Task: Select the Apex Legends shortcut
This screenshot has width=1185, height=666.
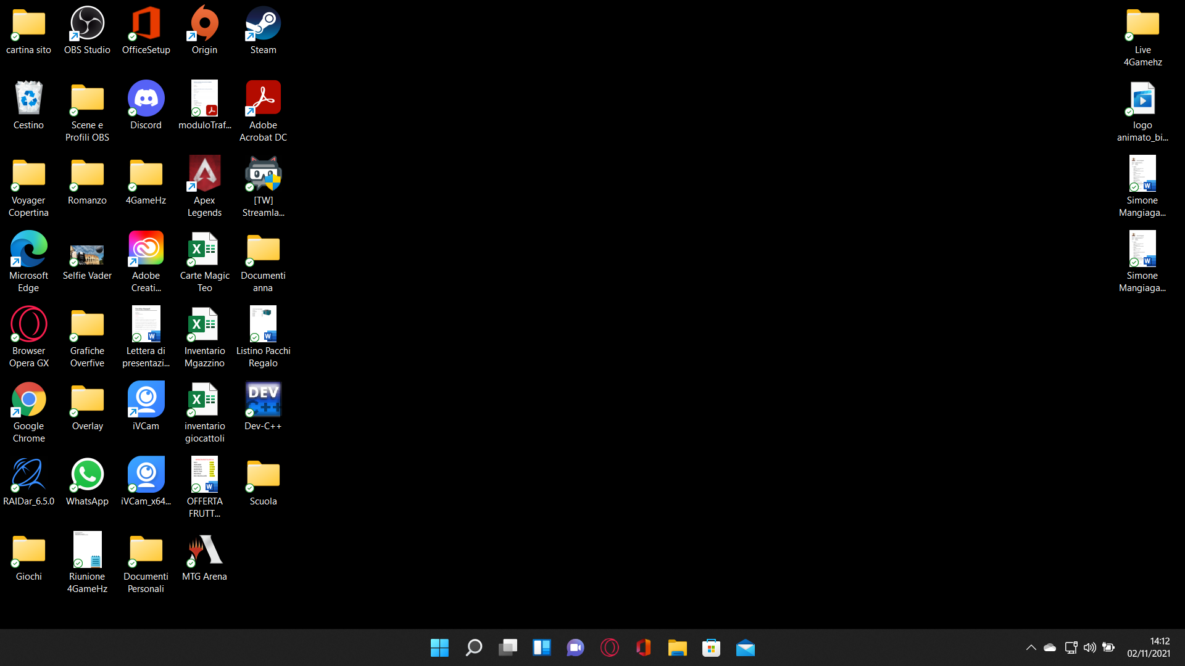Action: pos(204,187)
